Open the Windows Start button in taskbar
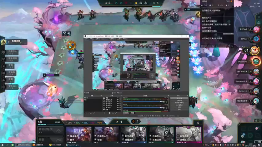262x147 pixels. click(2, 145)
